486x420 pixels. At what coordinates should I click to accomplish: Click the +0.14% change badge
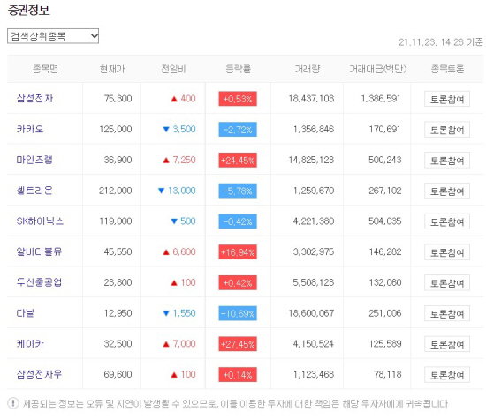pyautogui.click(x=238, y=374)
